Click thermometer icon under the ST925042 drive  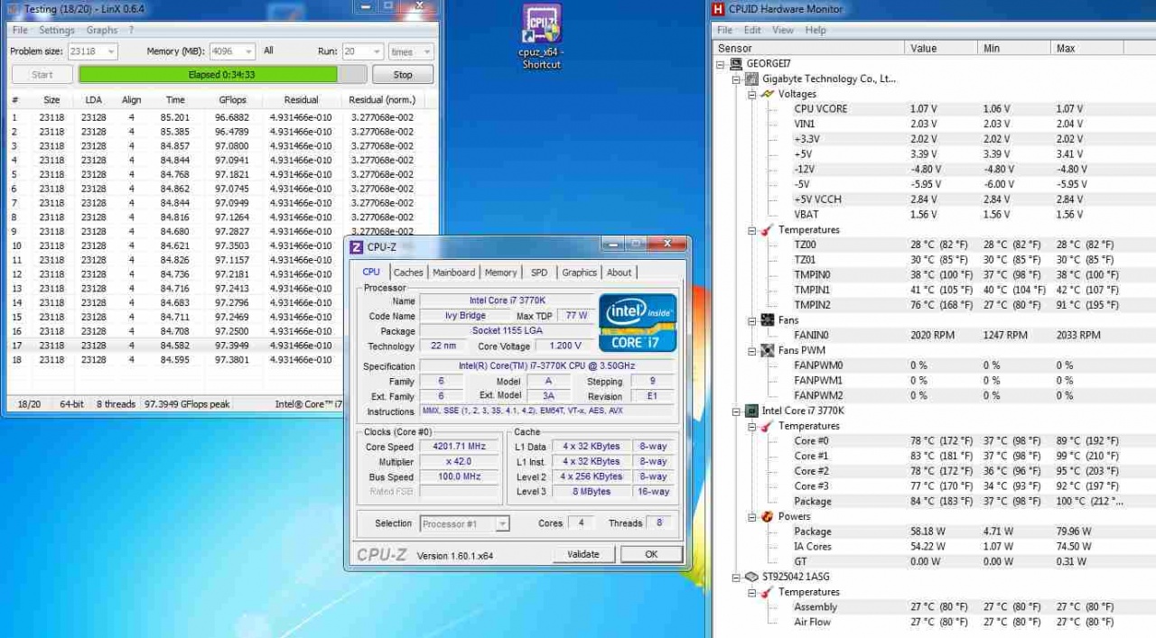click(x=769, y=593)
